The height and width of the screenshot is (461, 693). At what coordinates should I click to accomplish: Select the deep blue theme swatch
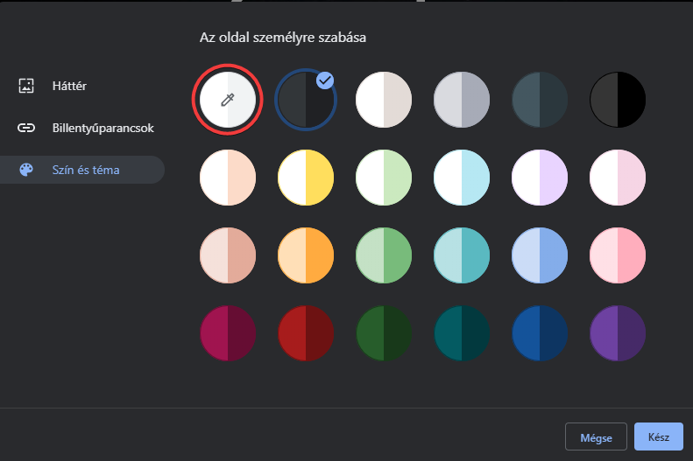click(540, 333)
